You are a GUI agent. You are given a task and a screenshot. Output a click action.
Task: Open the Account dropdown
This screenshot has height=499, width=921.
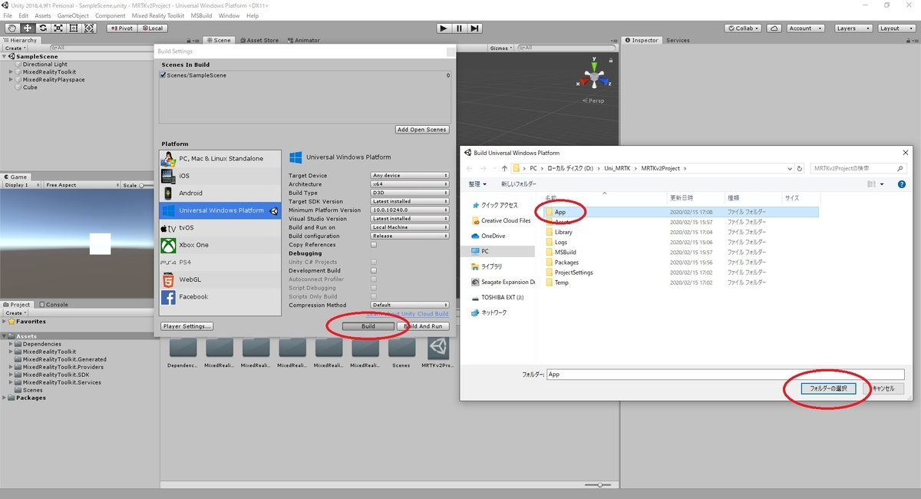pyautogui.click(x=804, y=28)
